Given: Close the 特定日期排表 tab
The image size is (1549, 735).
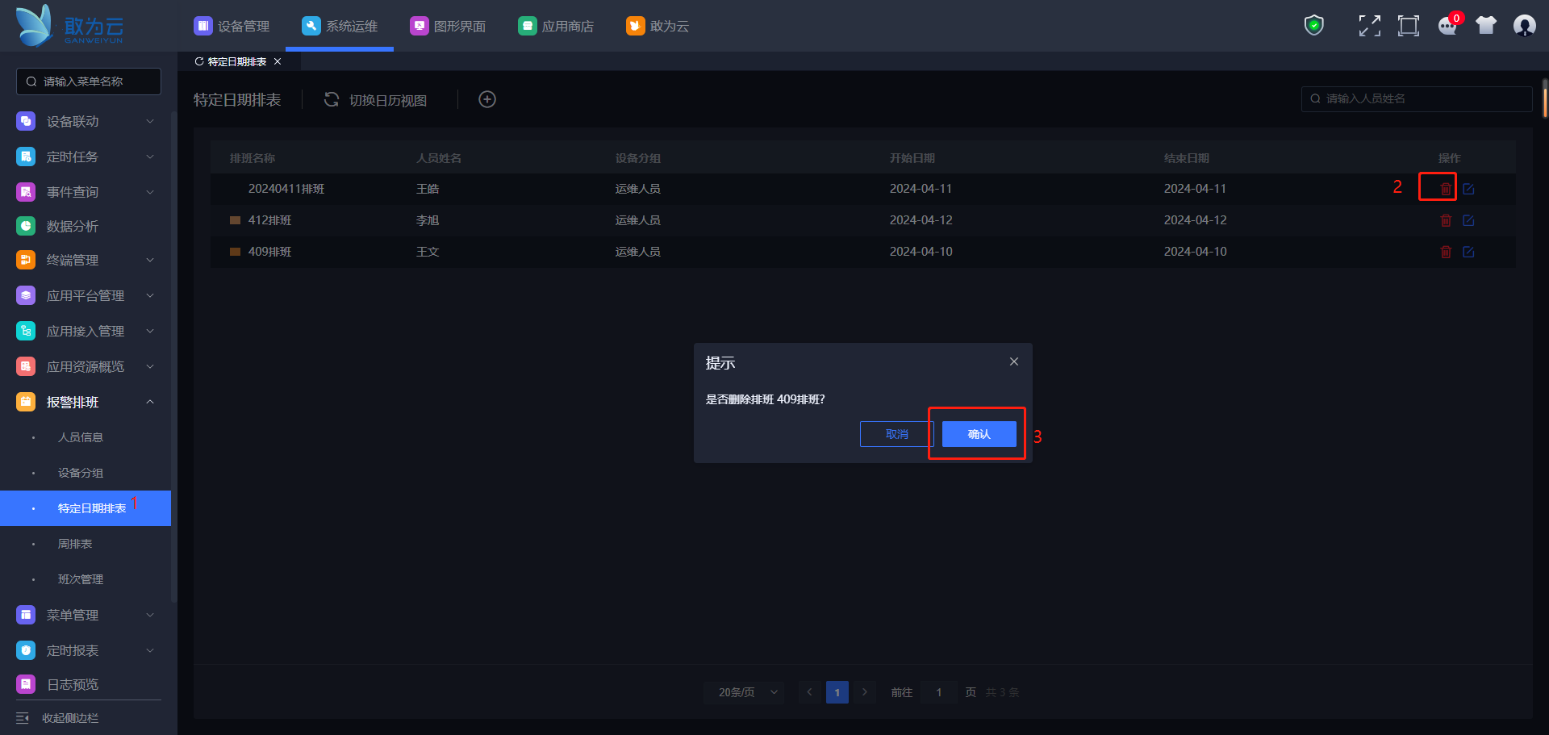Looking at the screenshot, I should click(278, 61).
